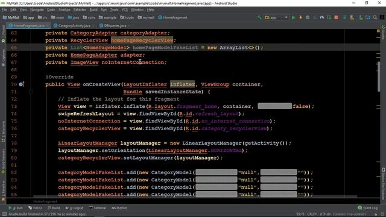The width and height of the screenshot is (386, 217).
Task: Click the java folder breadcrumb
Action: coord(74,17)
